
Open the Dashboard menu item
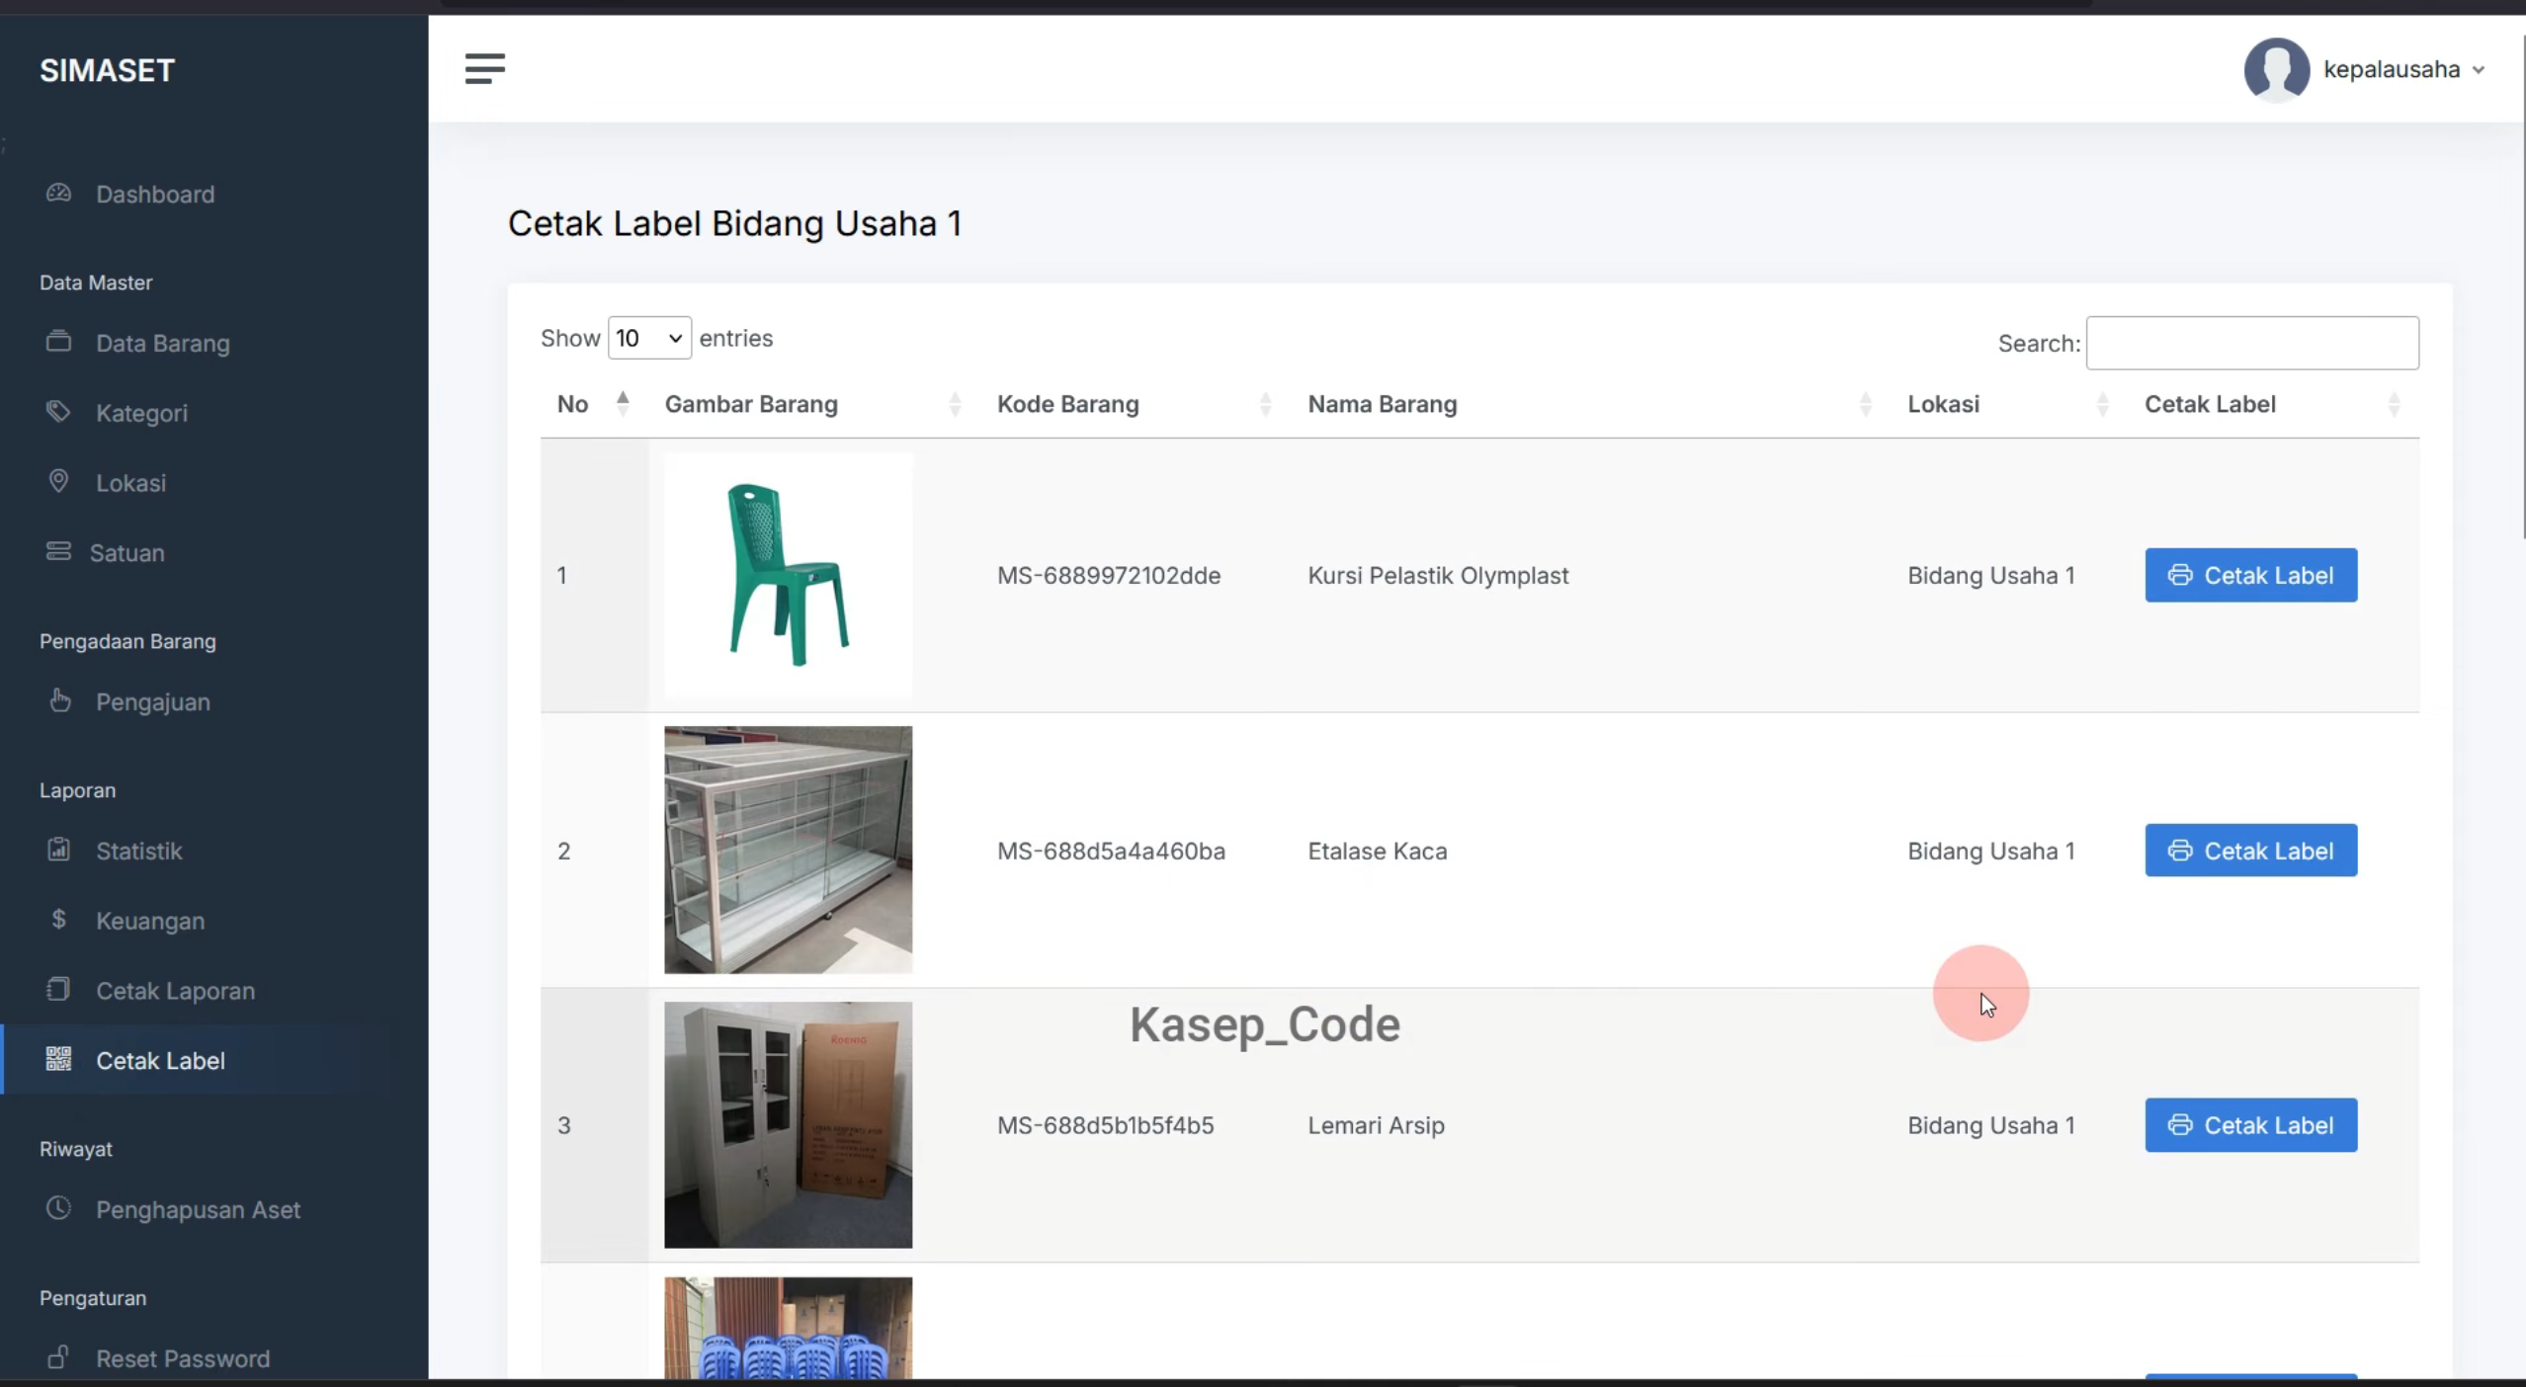(155, 194)
